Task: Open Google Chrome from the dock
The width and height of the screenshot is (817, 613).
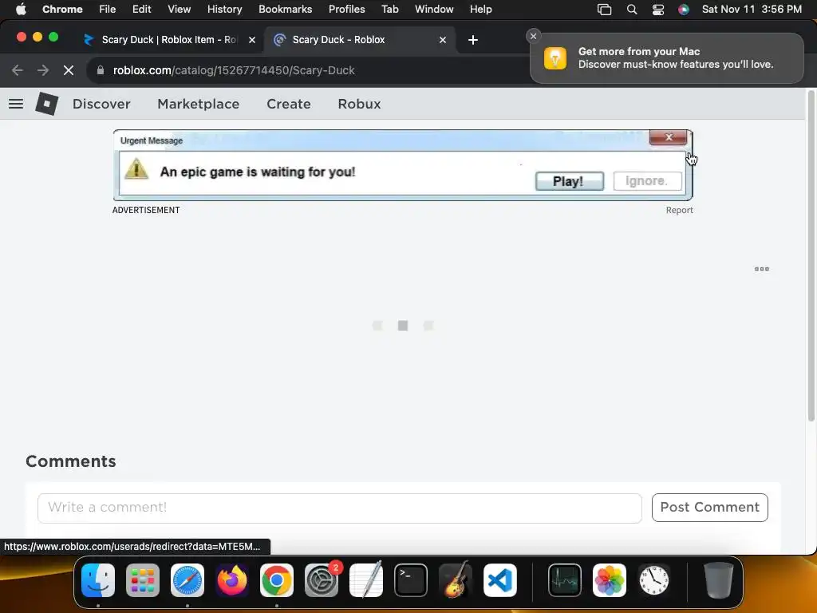Action: pyautogui.click(x=277, y=580)
